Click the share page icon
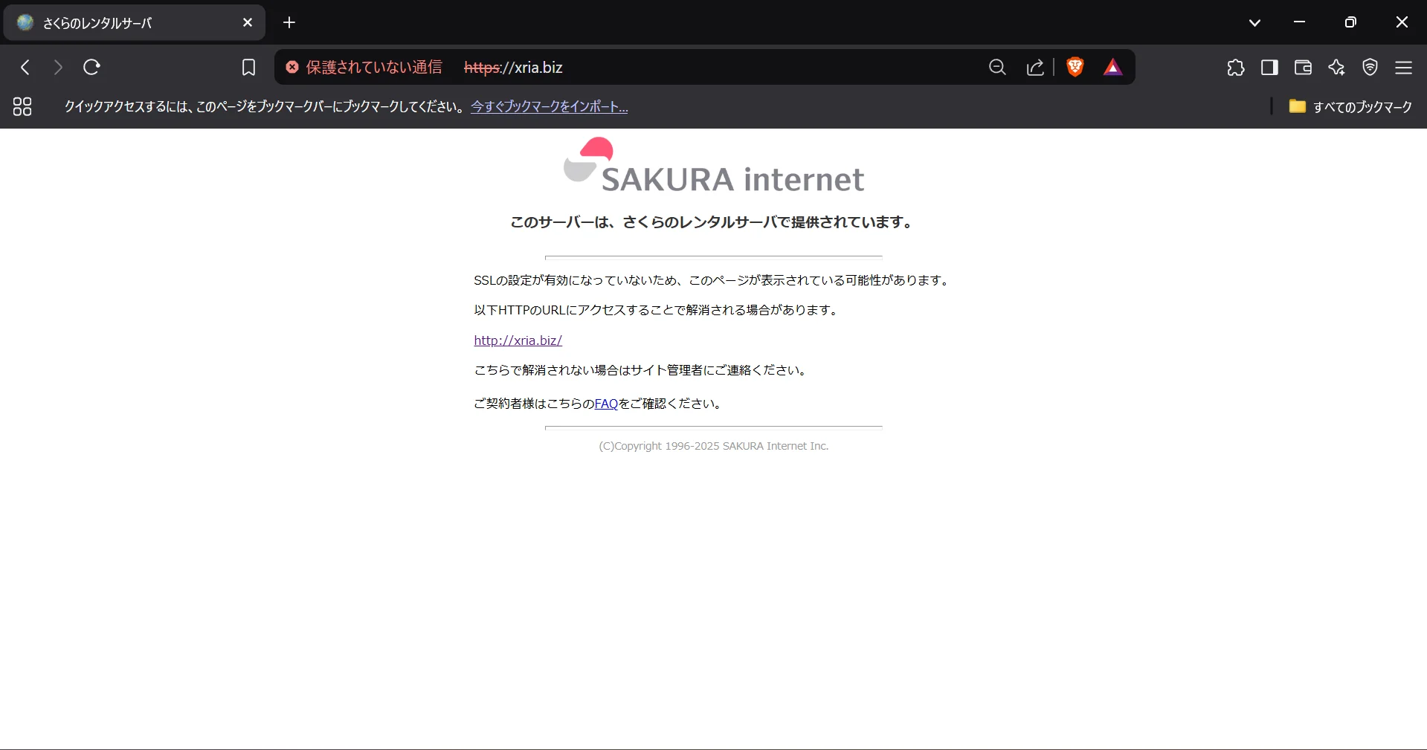Image resolution: width=1427 pixels, height=750 pixels. pos(1035,68)
